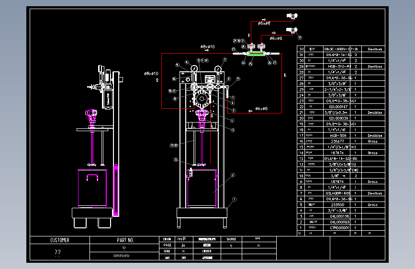Select the green manifold block on the hose line
The height and width of the screenshot is (269, 415).
click(x=256, y=54)
